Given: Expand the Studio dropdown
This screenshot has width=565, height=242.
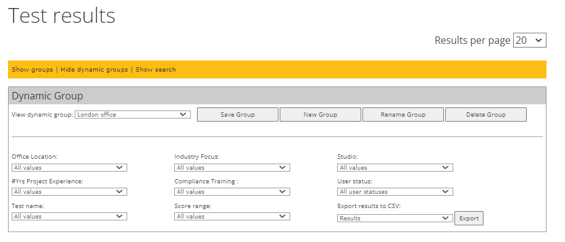Looking at the screenshot, I should click(395, 167).
